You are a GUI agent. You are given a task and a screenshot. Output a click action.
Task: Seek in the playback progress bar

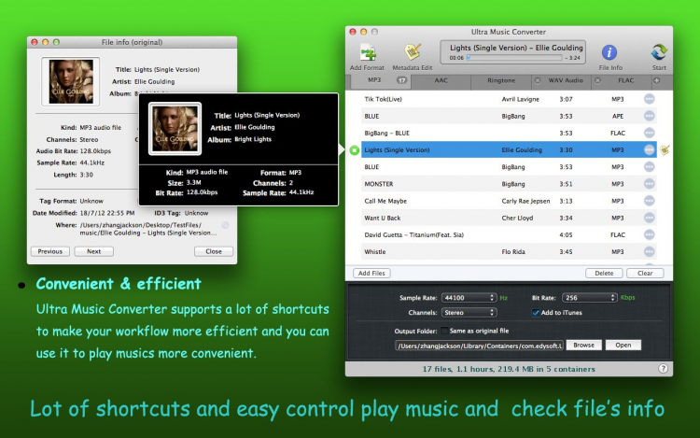point(514,58)
